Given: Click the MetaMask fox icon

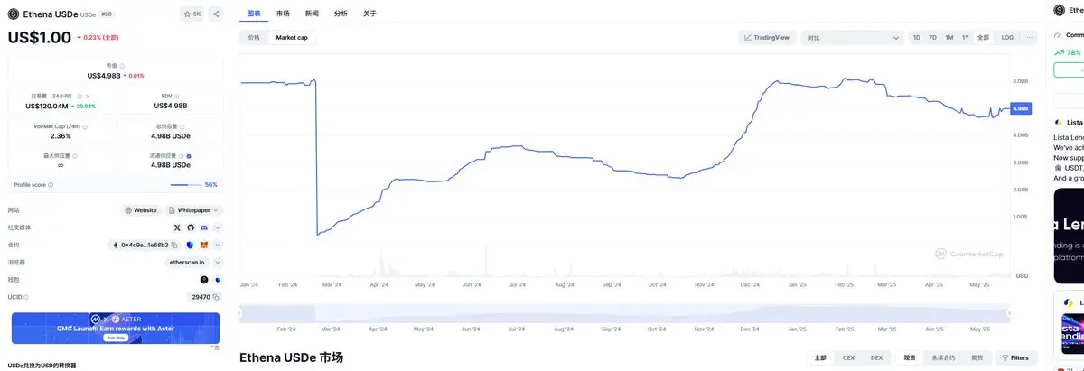Looking at the screenshot, I should pyautogui.click(x=204, y=245).
